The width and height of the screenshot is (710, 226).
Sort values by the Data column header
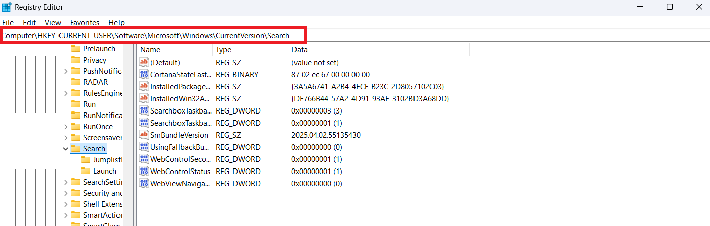[x=379, y=50]
